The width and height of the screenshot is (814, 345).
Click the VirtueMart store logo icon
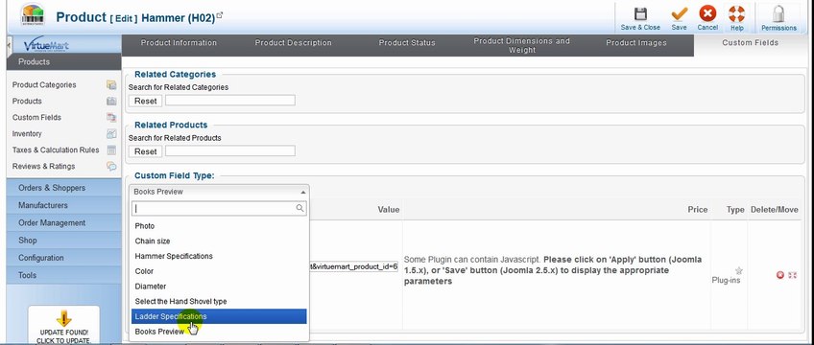click(x=33, y=15)
